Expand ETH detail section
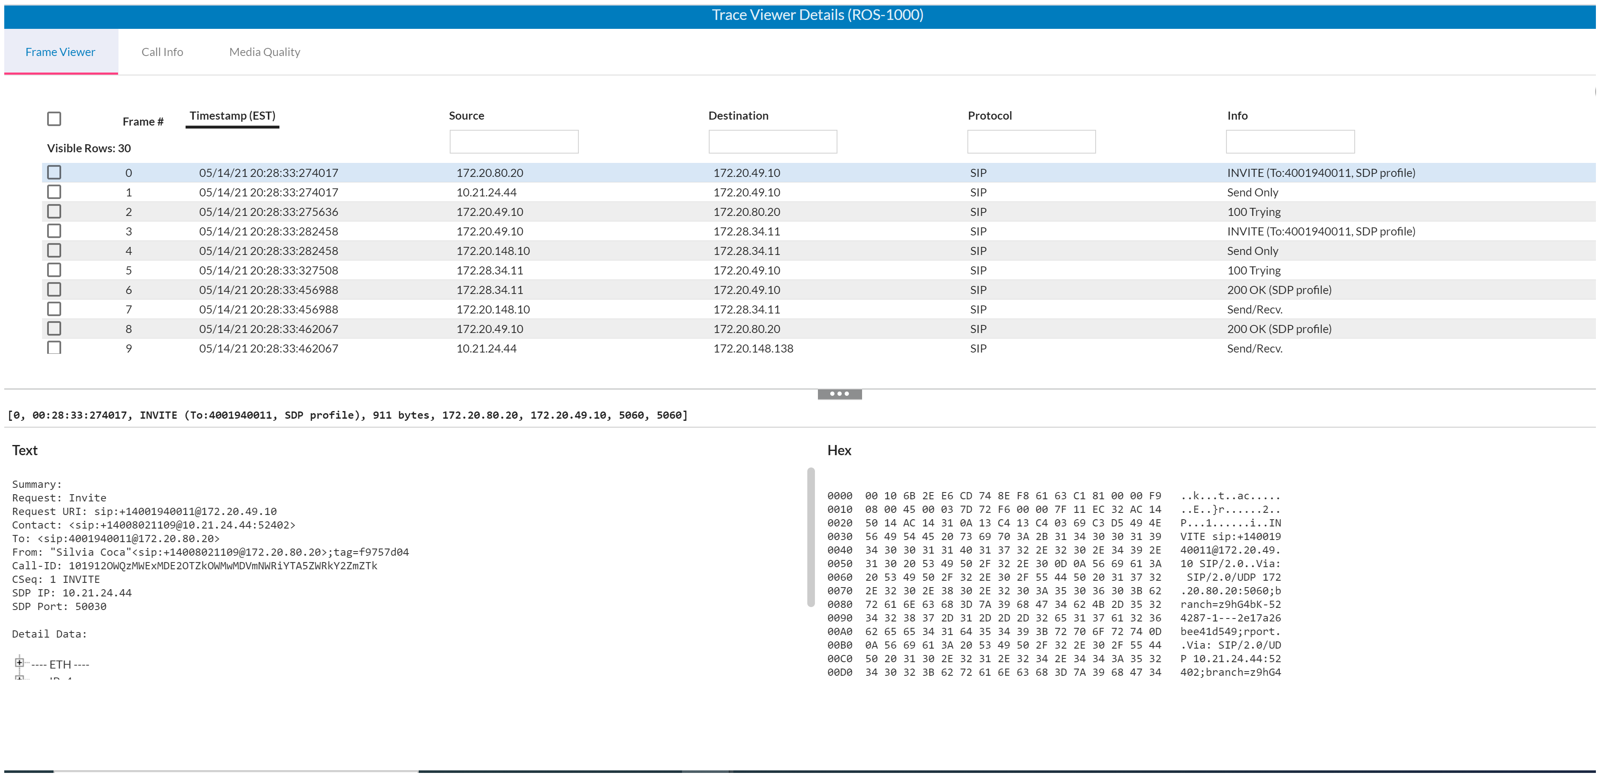 click(18, 662)
